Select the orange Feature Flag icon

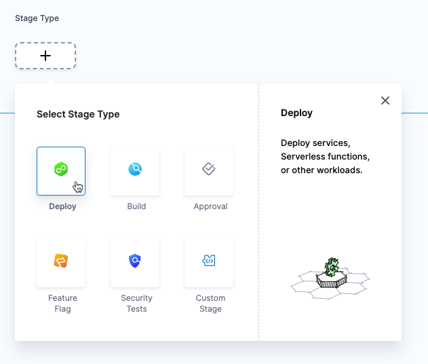click(61, 261)
